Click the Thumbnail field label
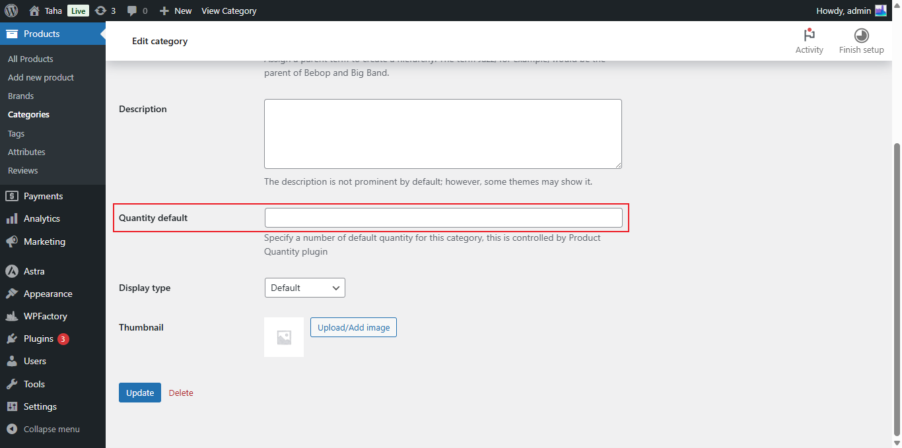Image resolution: width=902 pixels, height=448 pixels. (141, 327)
